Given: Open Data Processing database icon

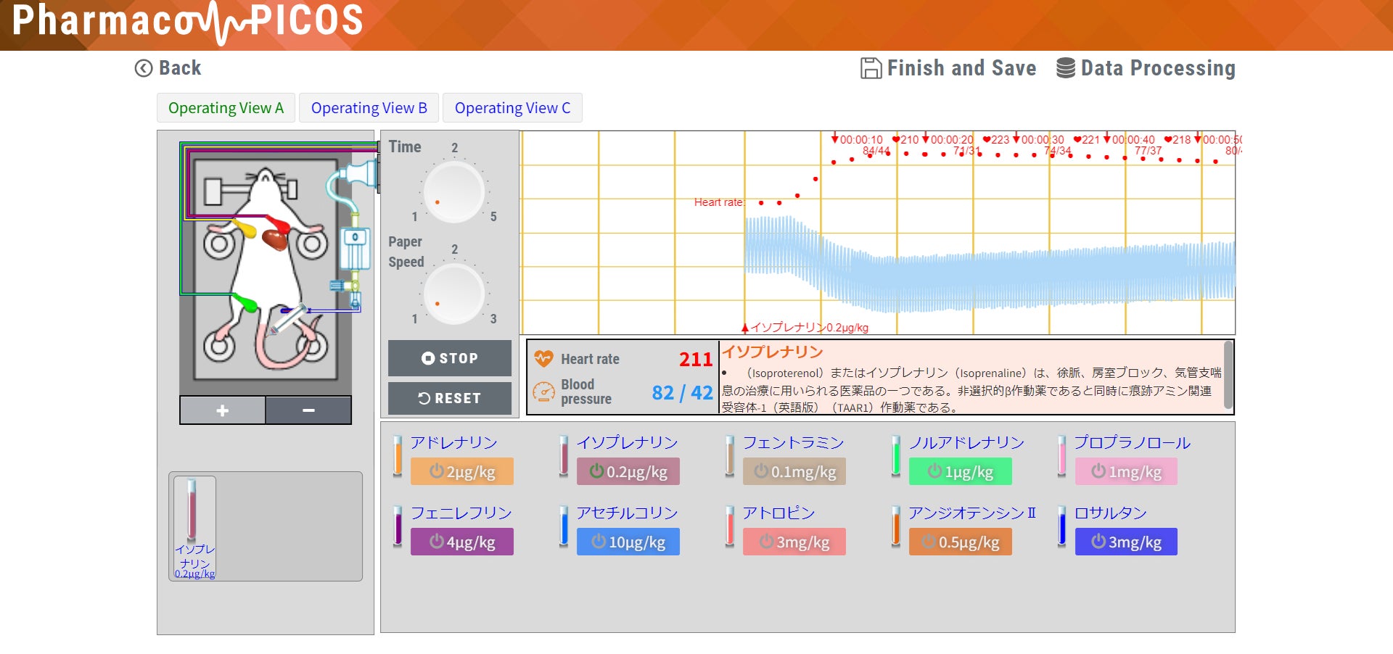Looking at the screenshot, I should [x=1066, y=68].
